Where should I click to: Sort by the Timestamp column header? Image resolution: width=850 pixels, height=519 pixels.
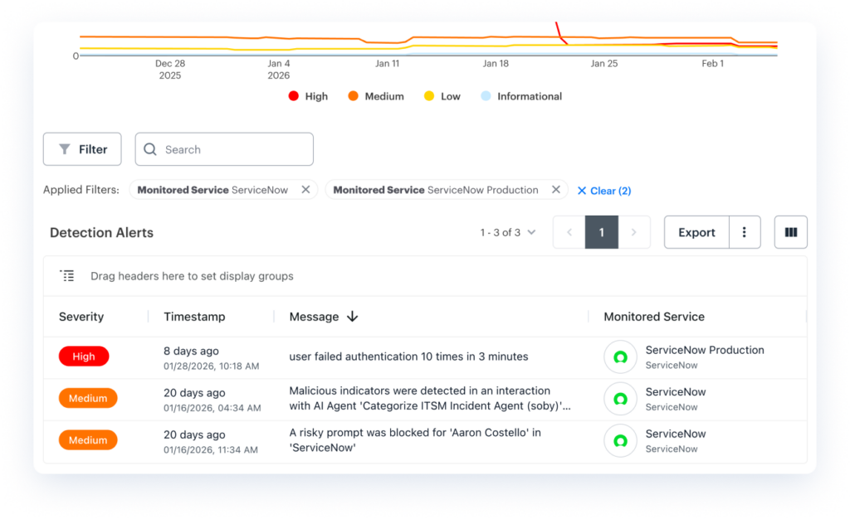(194, 317)
